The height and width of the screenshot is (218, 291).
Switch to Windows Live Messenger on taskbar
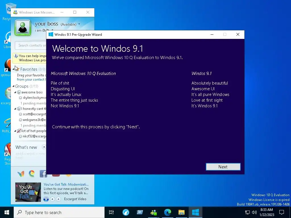click(154, 212)
